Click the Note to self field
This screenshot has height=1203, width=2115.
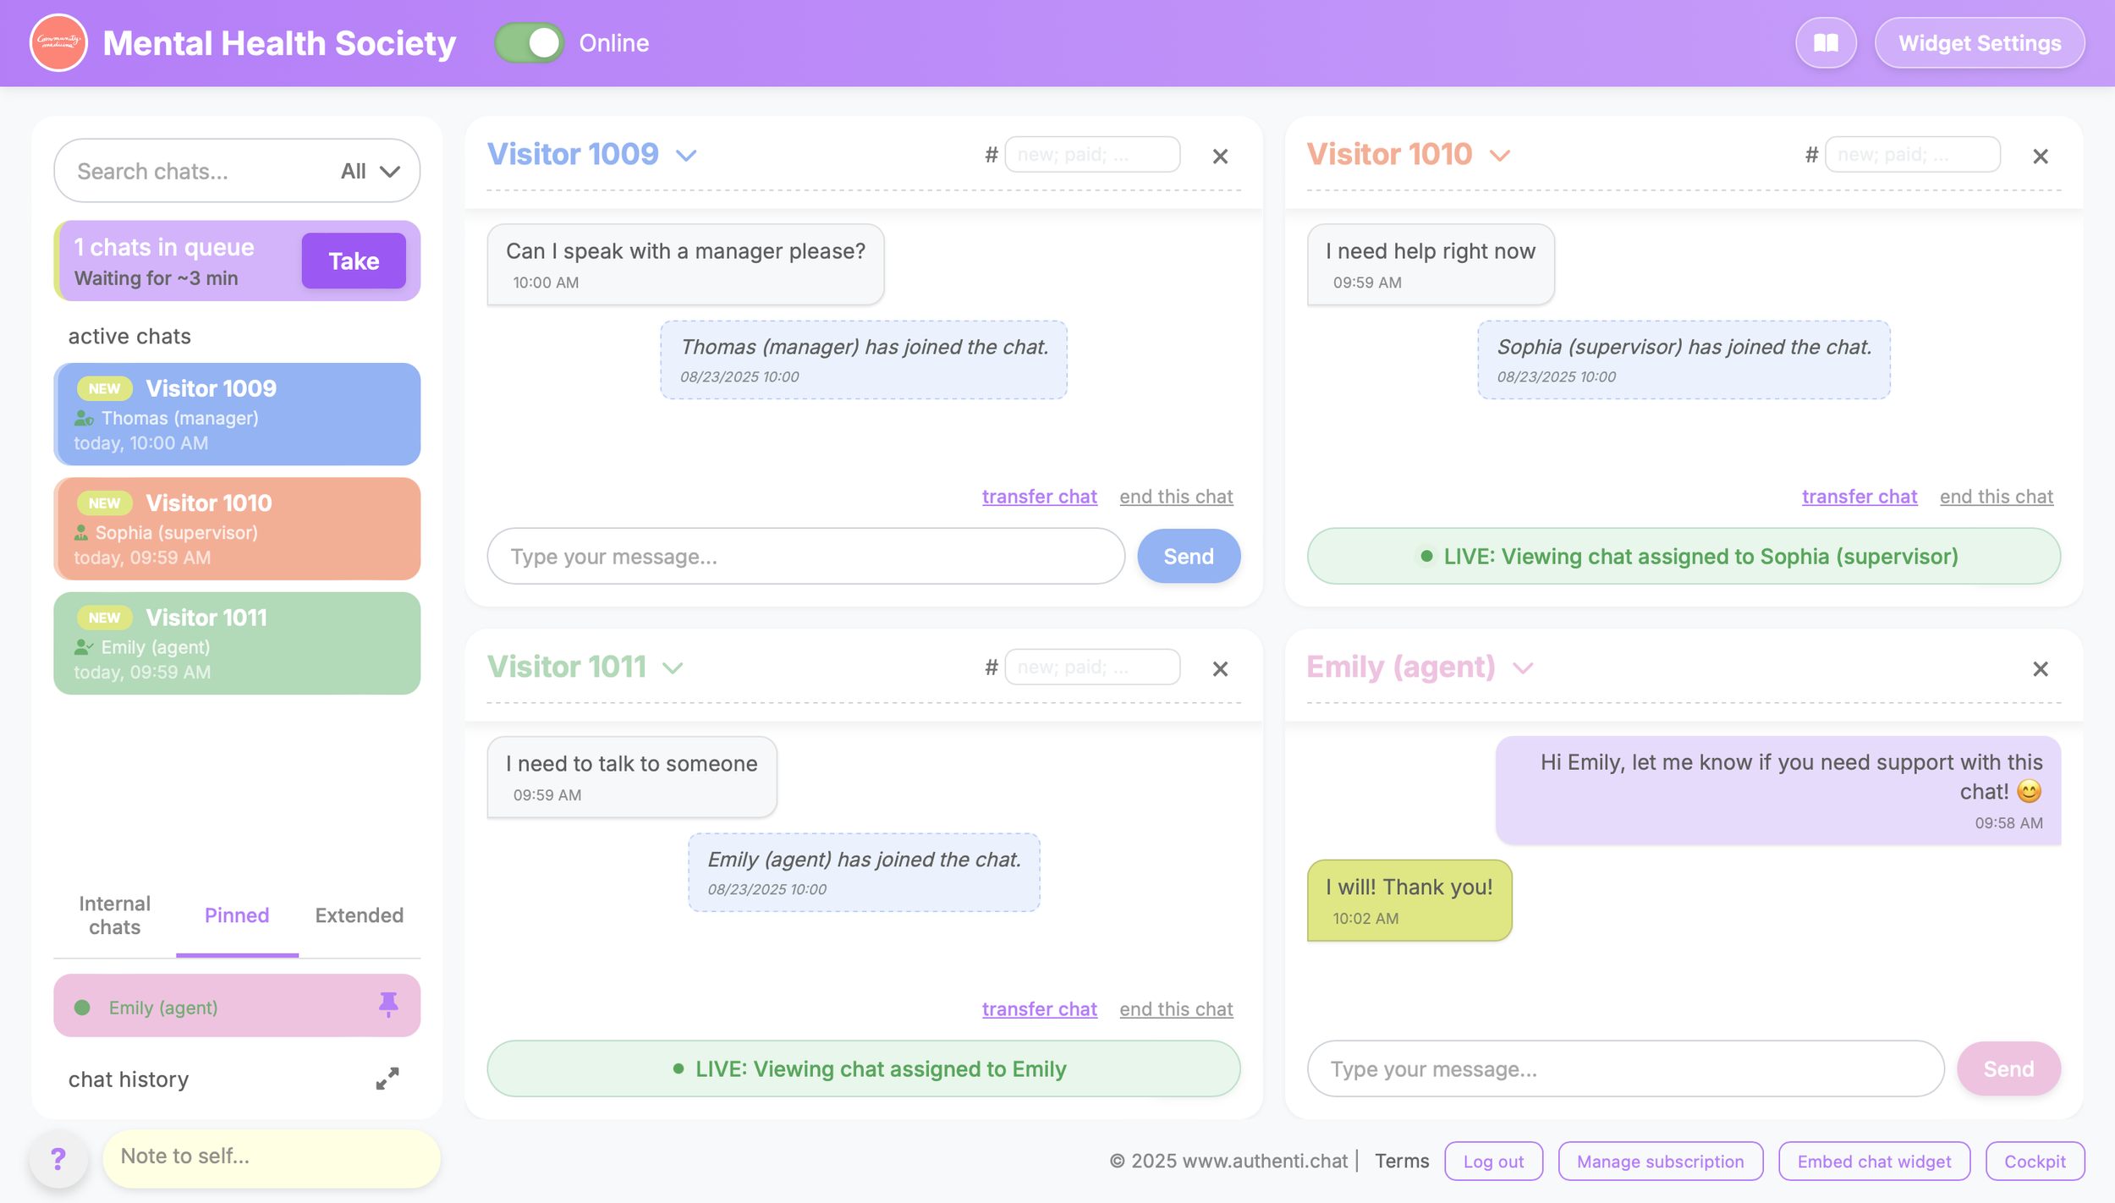[271, 1156]
